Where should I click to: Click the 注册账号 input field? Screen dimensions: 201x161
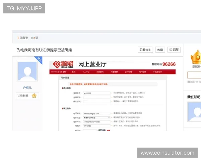pos(97,93)
